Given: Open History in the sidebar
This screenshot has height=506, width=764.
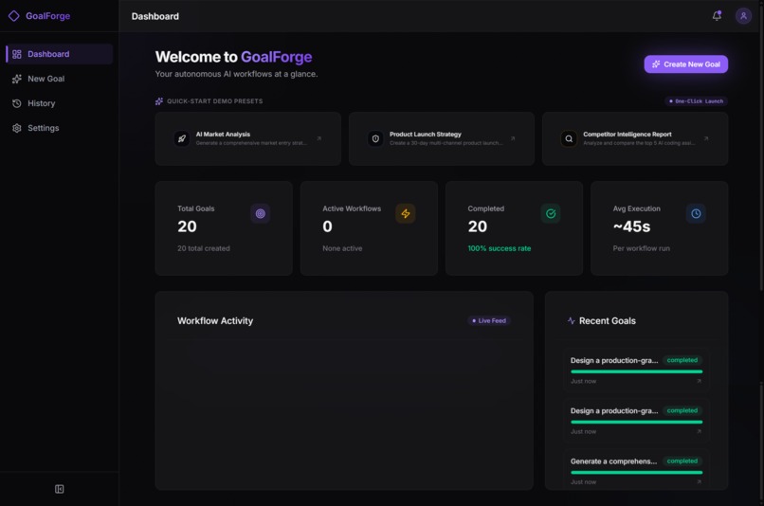Looking at the screenshot, I should pos(60,103).
